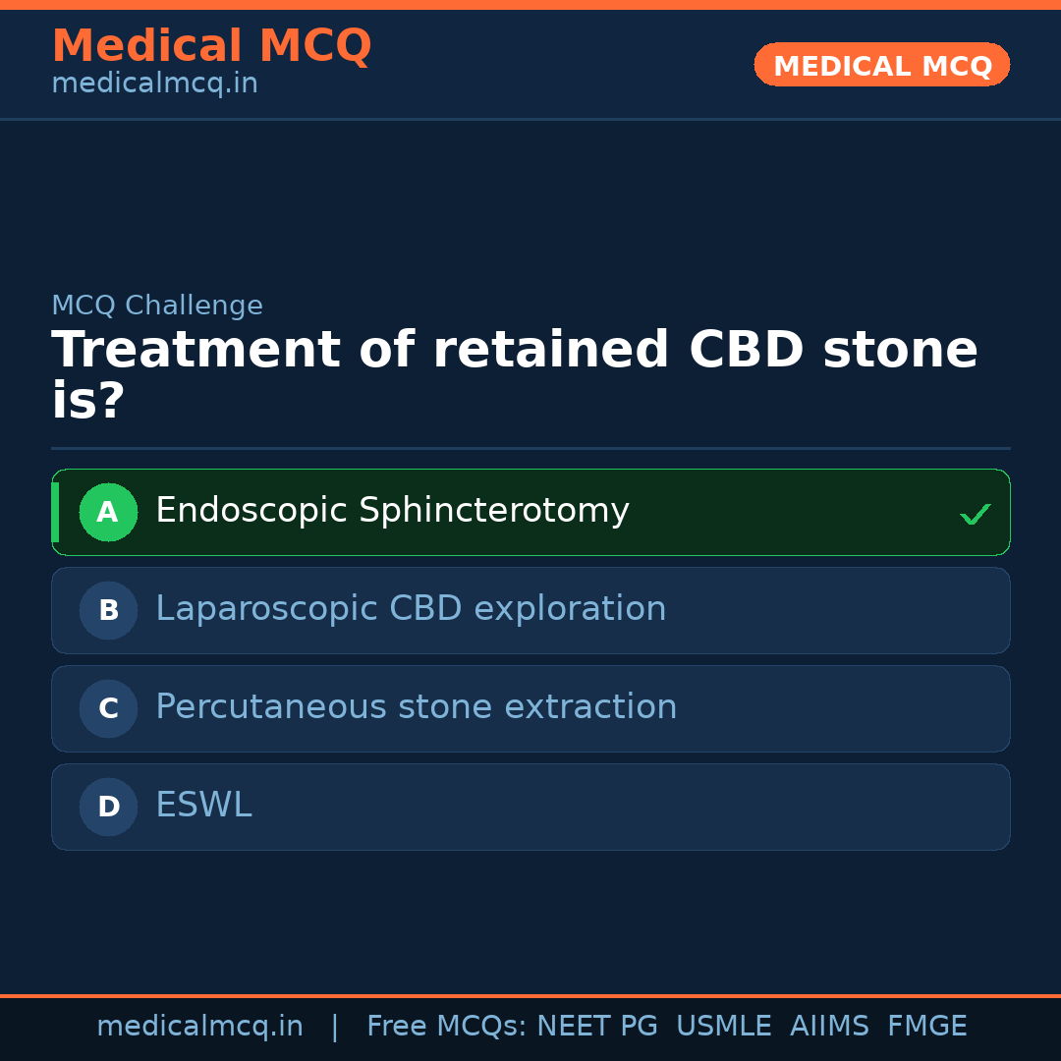Click the orange MEDICAL MCQ badge
The width and height of the screenshot is (1061, 1061).
pos(881,65)
